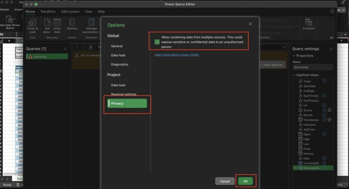
Task: Open the Help ribbon tab
Action: pyautogui.click(x=101, y=11)
